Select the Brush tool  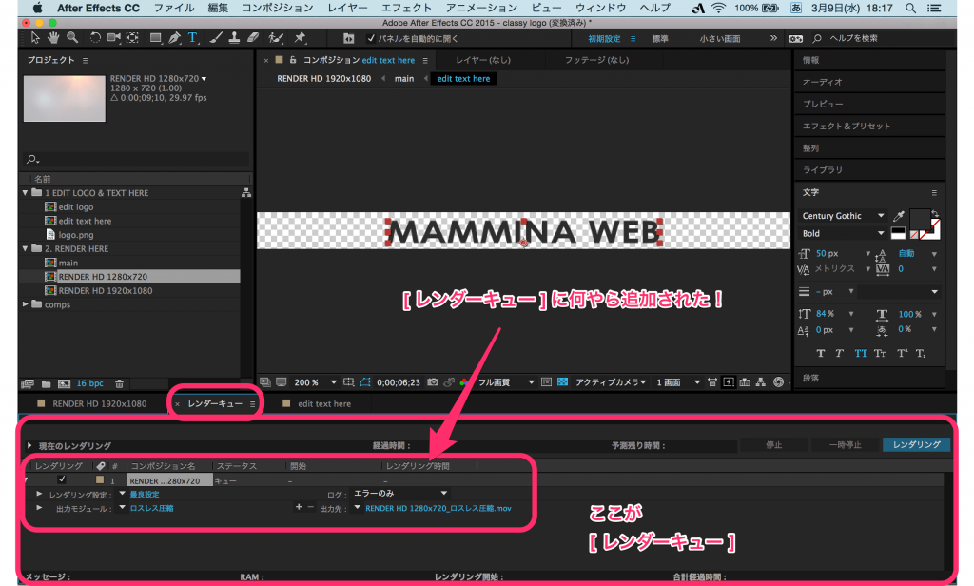coord(216,38)
